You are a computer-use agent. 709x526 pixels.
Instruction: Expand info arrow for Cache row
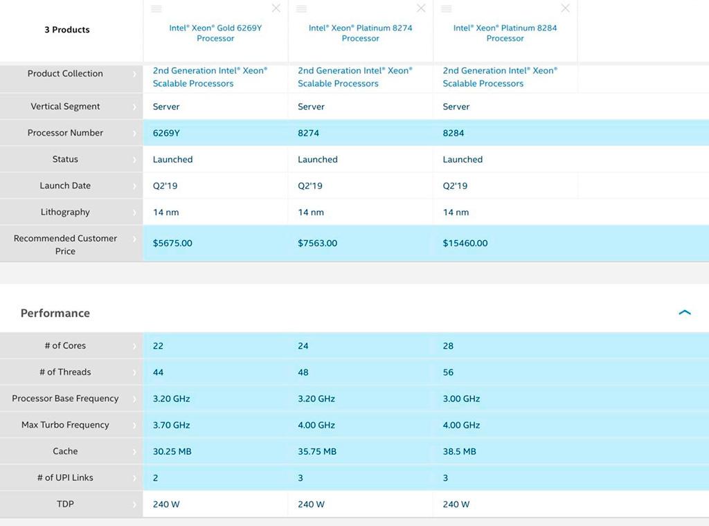pyautogui.click(x=134, y=452)
